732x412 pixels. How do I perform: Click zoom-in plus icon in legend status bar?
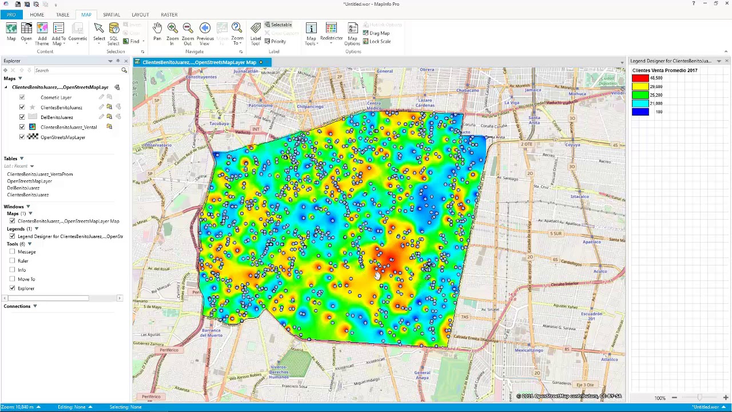pos(725,398)
